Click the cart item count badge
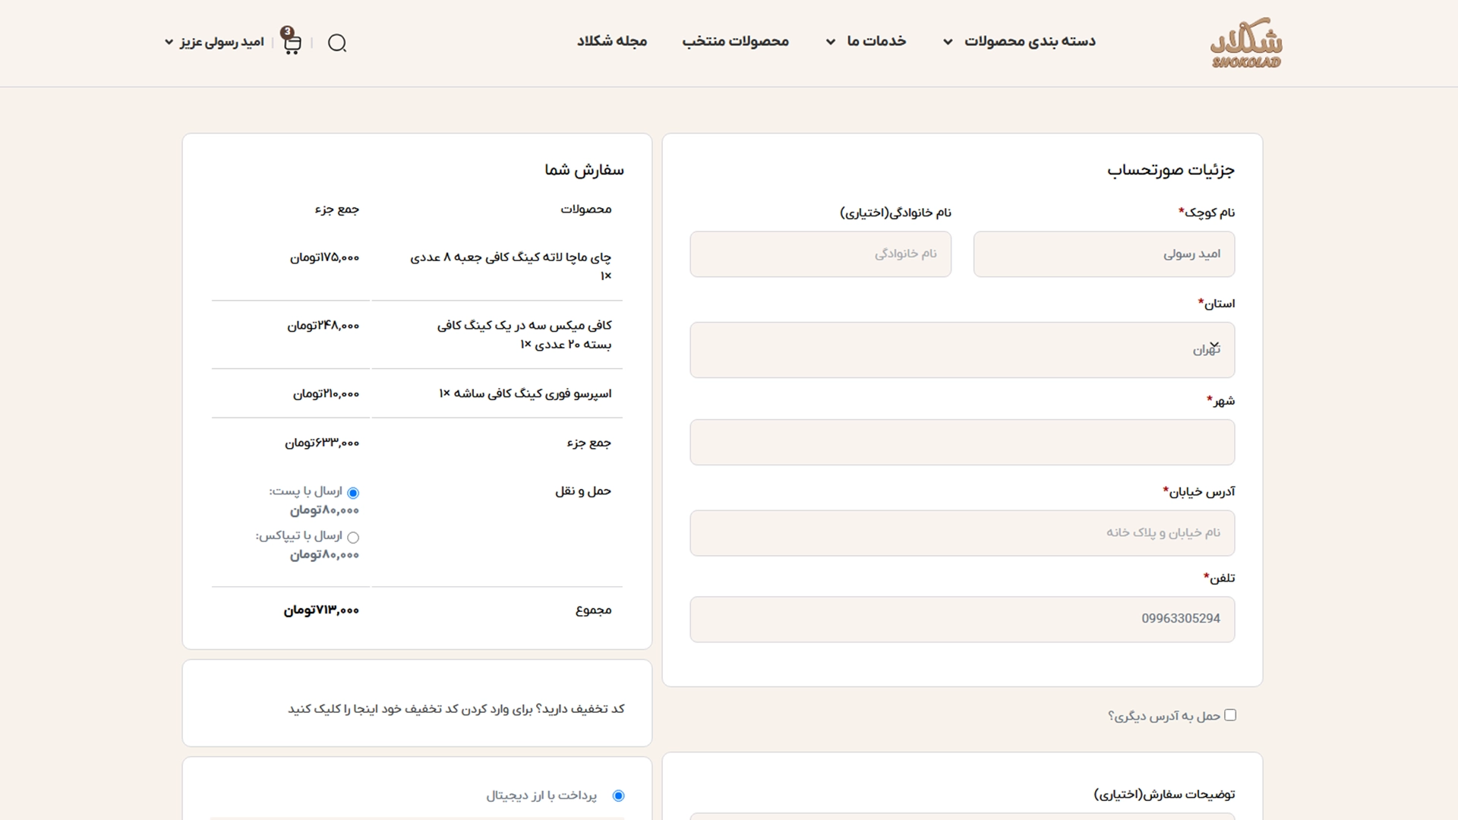Screen dimensions: 1458x820 tap(287, 32)
